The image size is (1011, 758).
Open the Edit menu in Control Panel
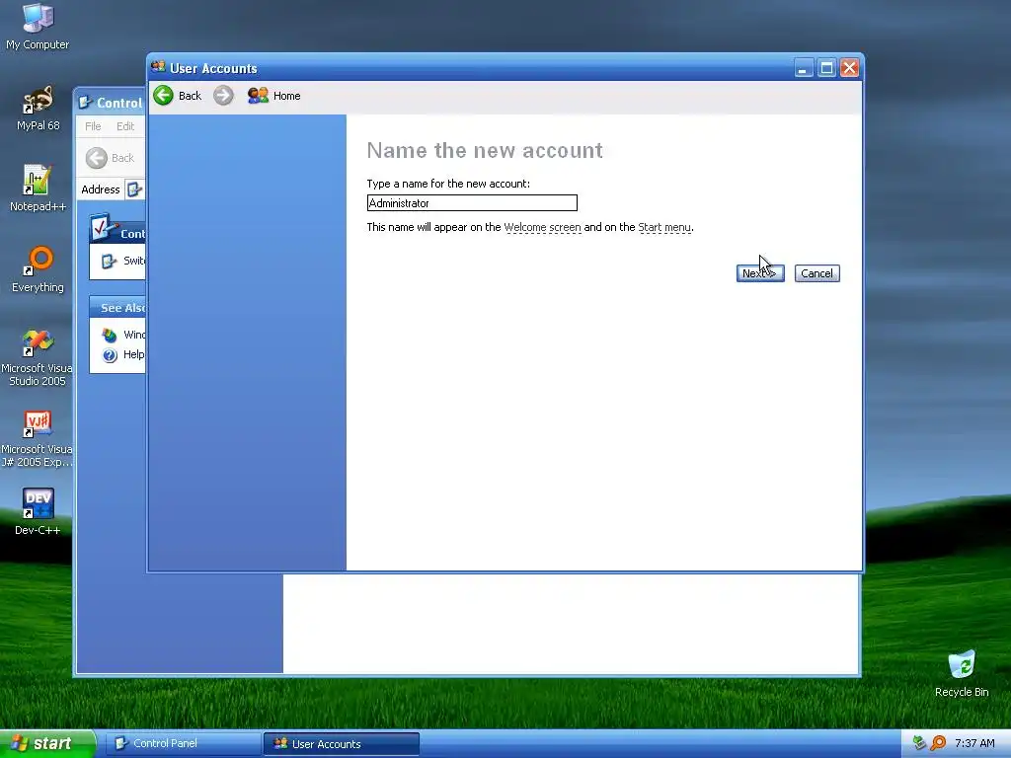125,126
